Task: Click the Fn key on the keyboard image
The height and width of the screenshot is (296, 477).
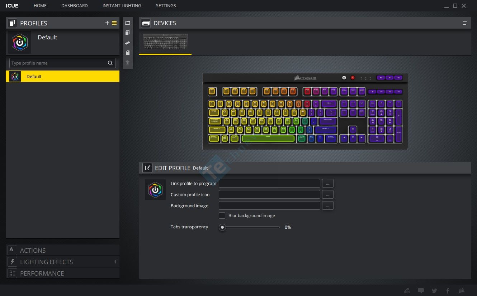Action: pos(311,138)
